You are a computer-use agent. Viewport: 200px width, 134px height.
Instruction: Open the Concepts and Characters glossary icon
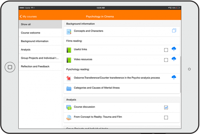pos(69,32)
